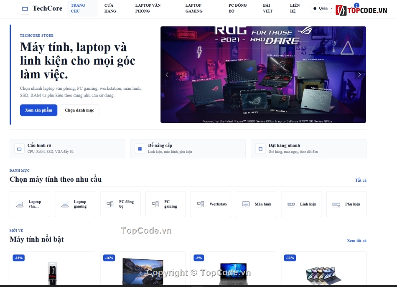Open the Bài Viết menu item

[267, 8]
